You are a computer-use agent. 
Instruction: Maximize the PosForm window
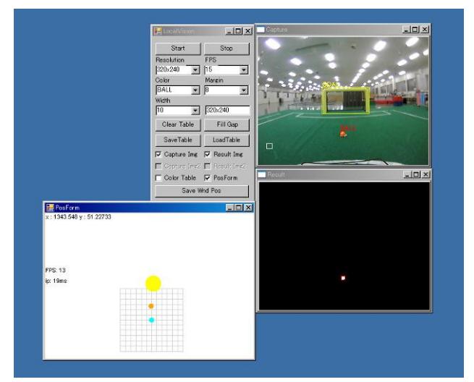coord(239,208)
